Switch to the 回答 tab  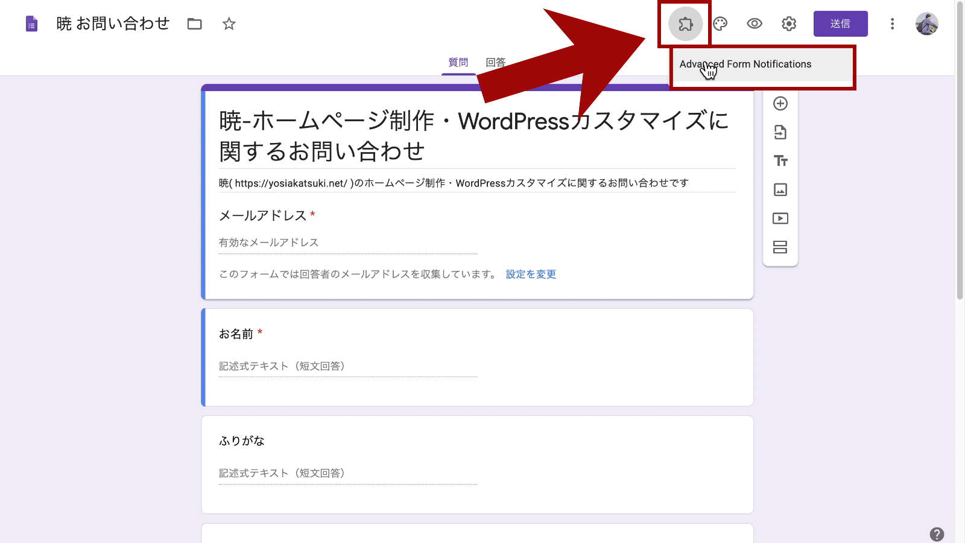[x=496, y=62]
